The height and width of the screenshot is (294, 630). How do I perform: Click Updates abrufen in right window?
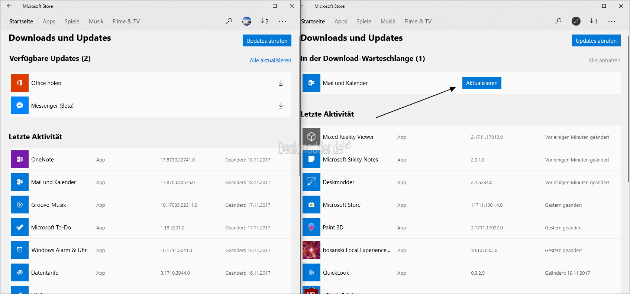tap(596, 40)
